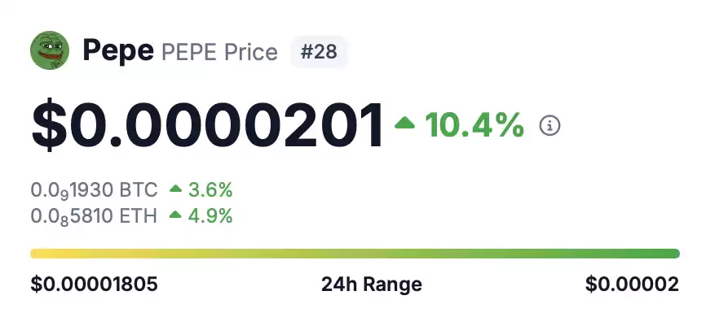Select the 0.0₈5810 ETH price
Screen dimensions: 706x317
pyautogui.click(x=94, y=216)
